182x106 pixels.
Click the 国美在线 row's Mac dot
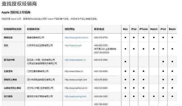125,37
